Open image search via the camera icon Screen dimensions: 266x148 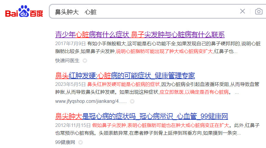pyautogui.click(x=259, y=12)
